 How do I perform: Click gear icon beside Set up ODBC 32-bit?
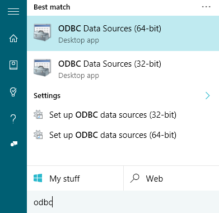point(38,114)
